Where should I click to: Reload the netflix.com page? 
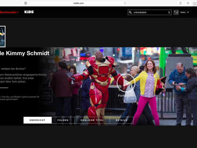click(125, 3)
